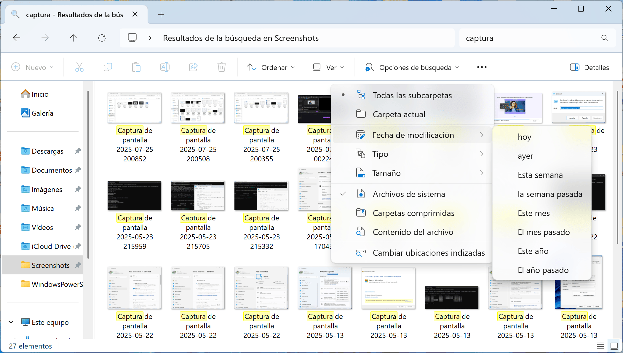Select la semana pasada in the date submenu
Viewport: 623px width, 353px height.
coord(550,194)
